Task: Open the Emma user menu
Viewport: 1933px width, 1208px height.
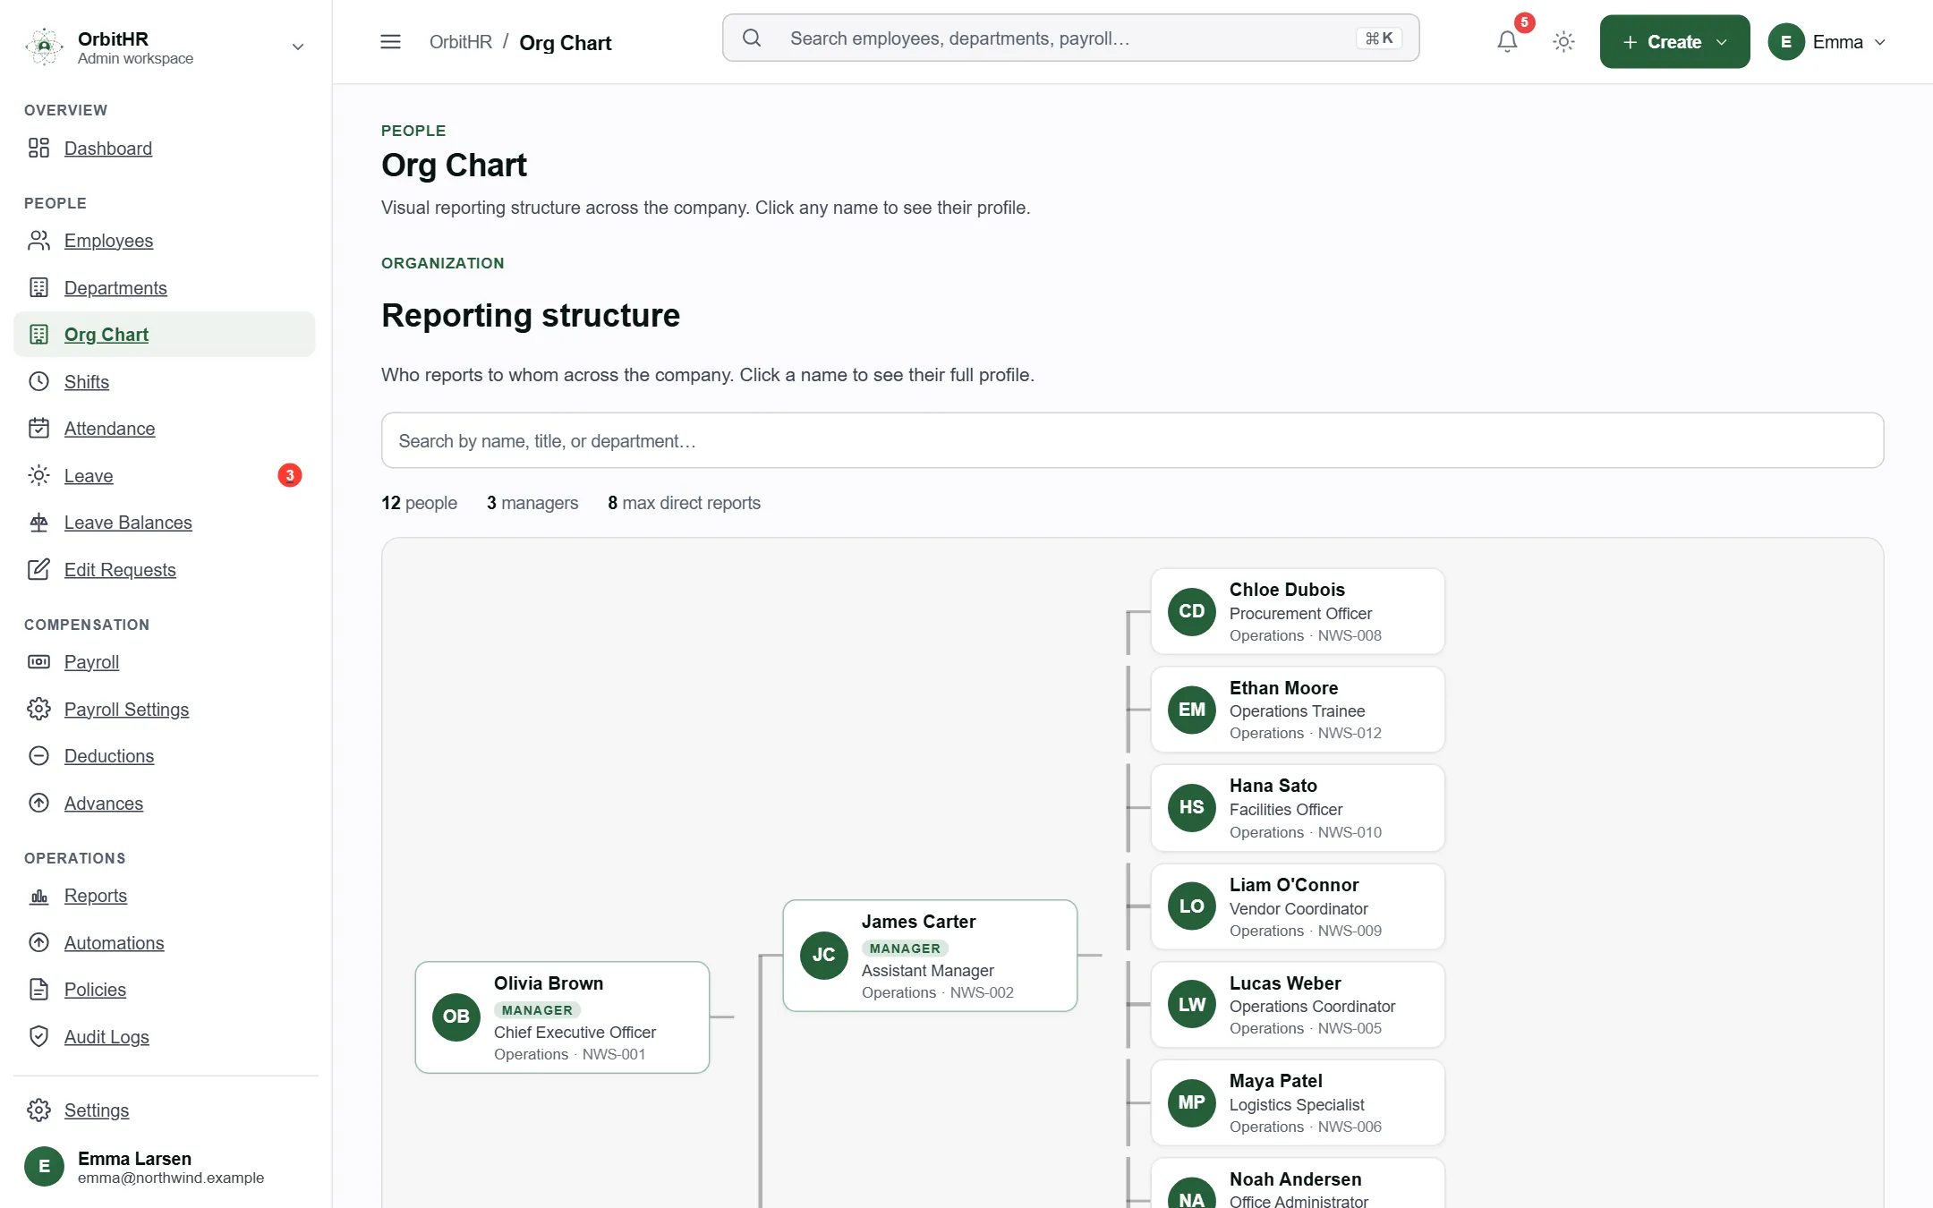Action: tap(1827, 42)
